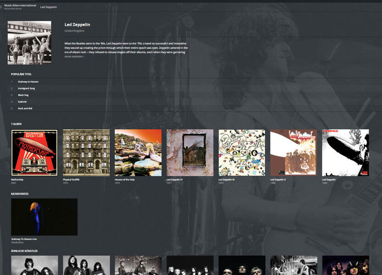Click the Led Zeppelin IV album title
The width and height of the screenshot is (382, 275).
tap(175, 180)
